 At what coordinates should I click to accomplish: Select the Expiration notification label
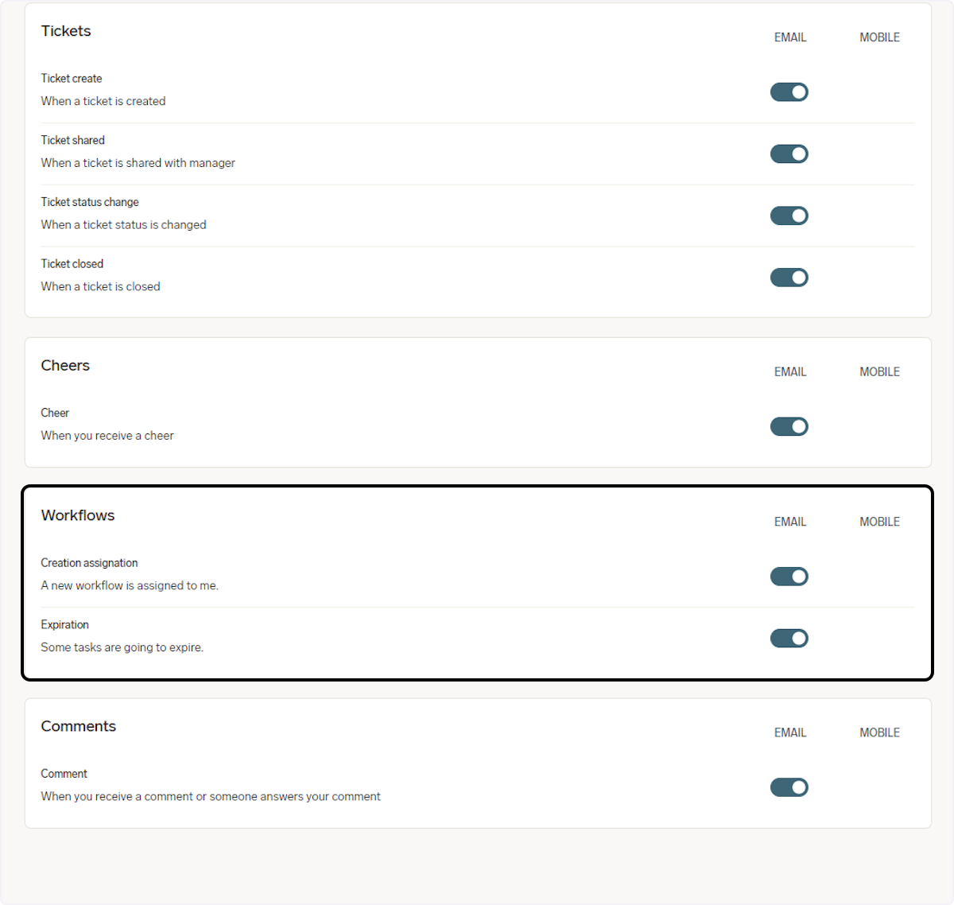tap(64, 624)
